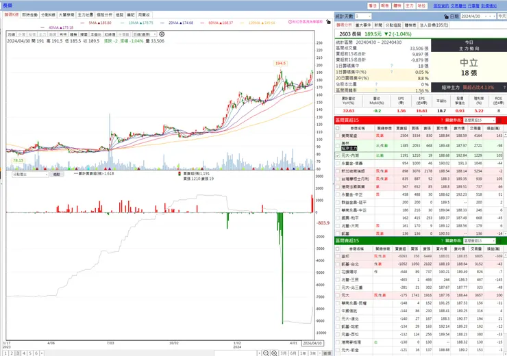Open 月營收 tab
The width and height of the screenshot is (507, 356).
tap(144, 15)
